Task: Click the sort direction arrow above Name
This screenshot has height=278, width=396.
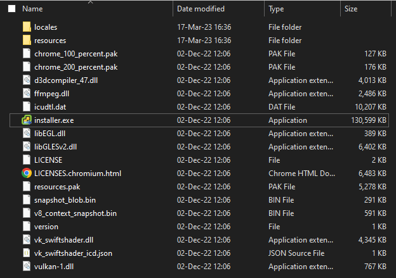Action: (x=89, y=2)
